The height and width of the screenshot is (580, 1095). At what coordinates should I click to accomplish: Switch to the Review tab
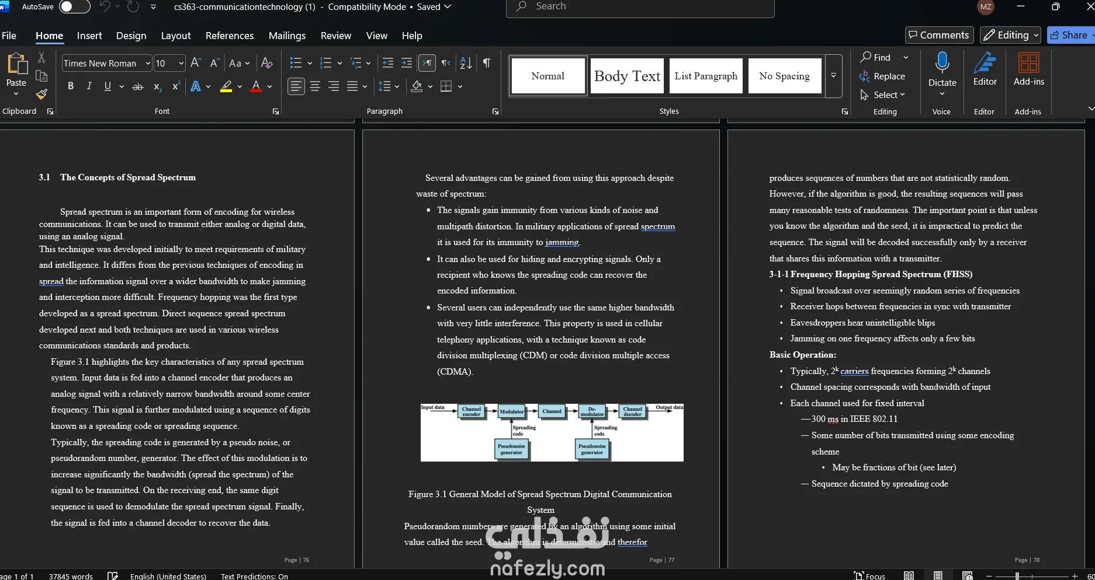(x=336, y=36)
